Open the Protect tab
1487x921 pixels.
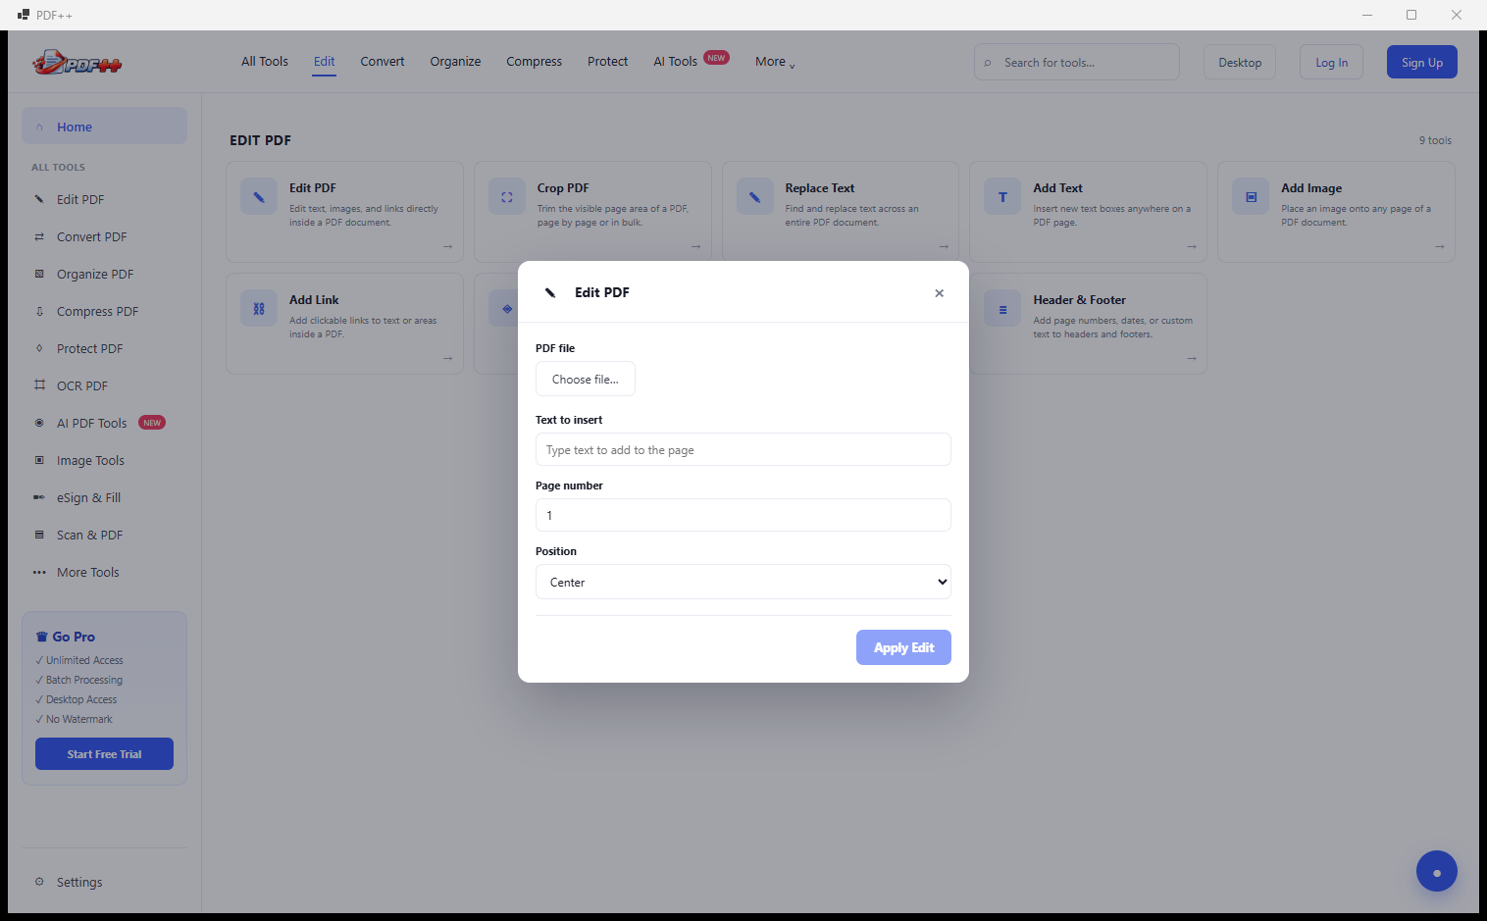tap(607, 61)
